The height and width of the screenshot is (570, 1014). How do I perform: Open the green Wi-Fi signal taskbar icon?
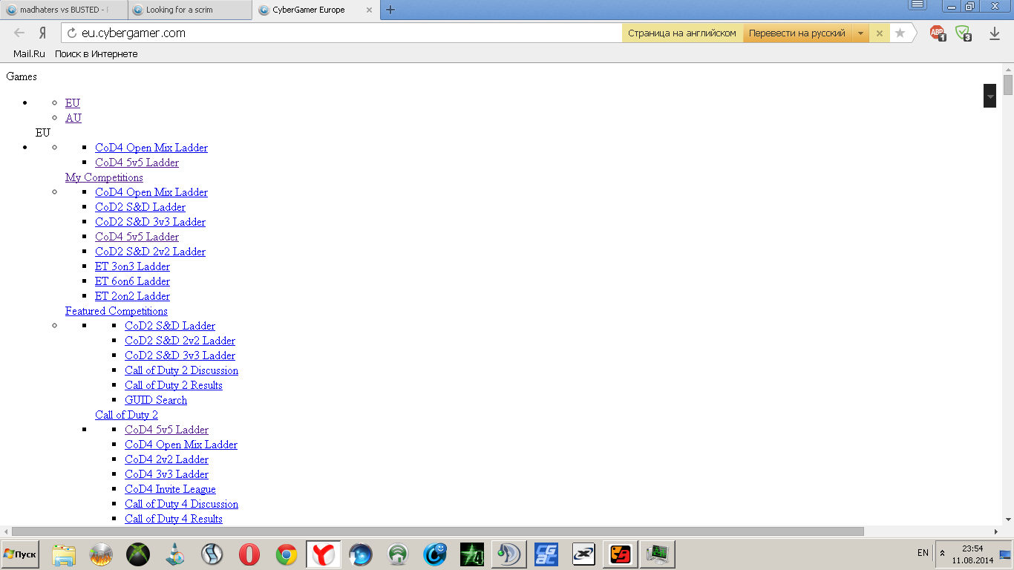398,554
